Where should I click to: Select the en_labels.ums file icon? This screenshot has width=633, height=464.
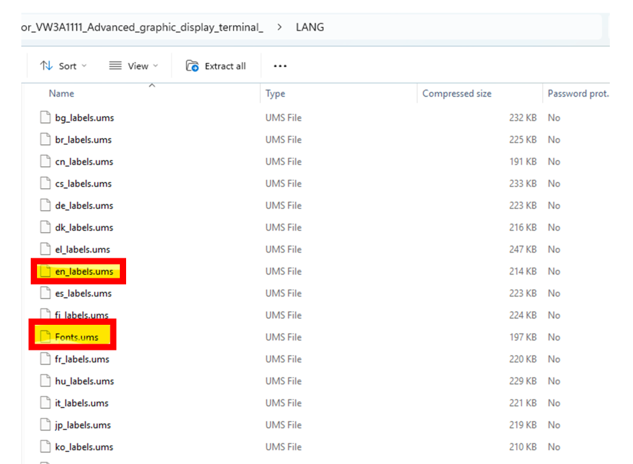(x=46, y=271)
